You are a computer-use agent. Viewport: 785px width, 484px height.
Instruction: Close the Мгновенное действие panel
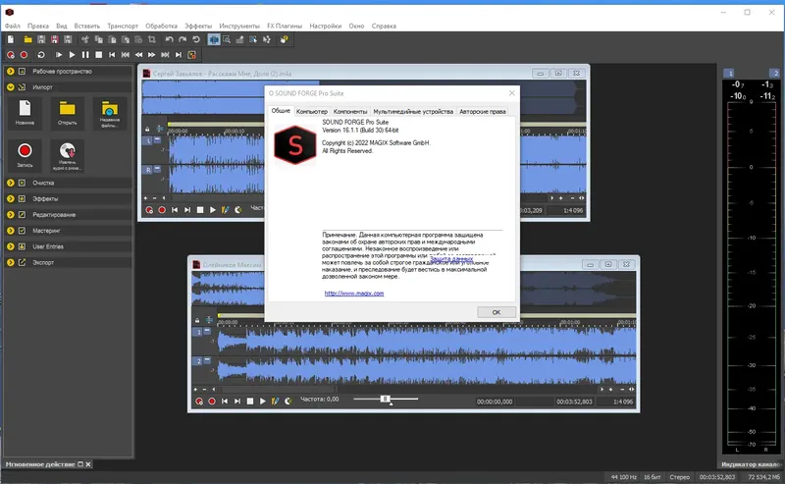(88, 464)
